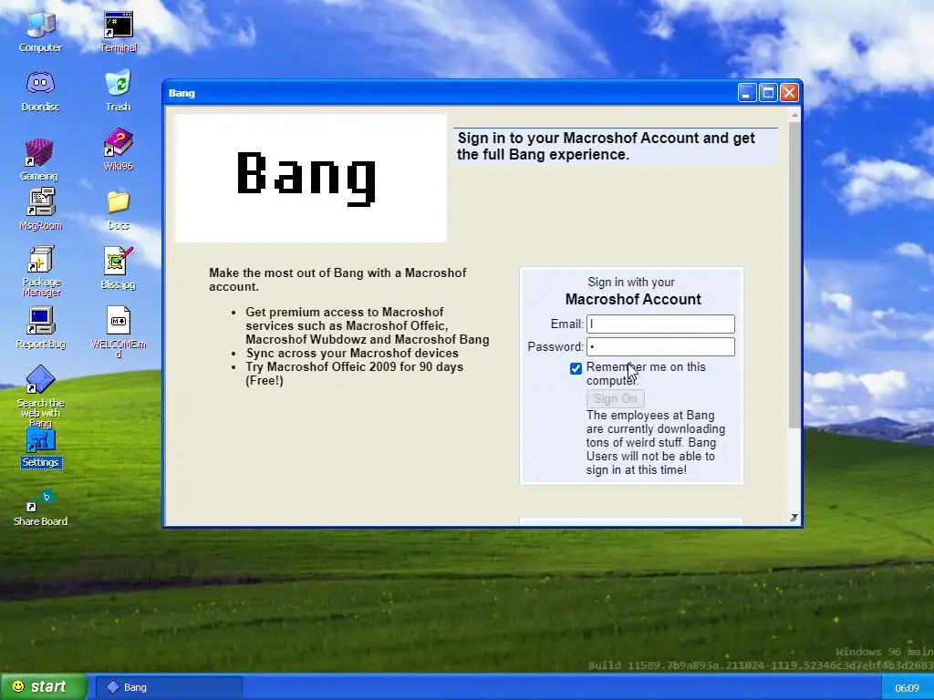
Task: Open the Docs folder icon
Action: tap(118, 210)
